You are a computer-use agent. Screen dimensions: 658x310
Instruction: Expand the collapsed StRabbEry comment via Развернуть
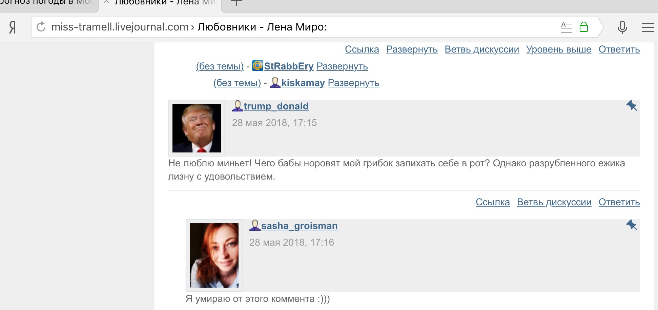pos(342,66)
